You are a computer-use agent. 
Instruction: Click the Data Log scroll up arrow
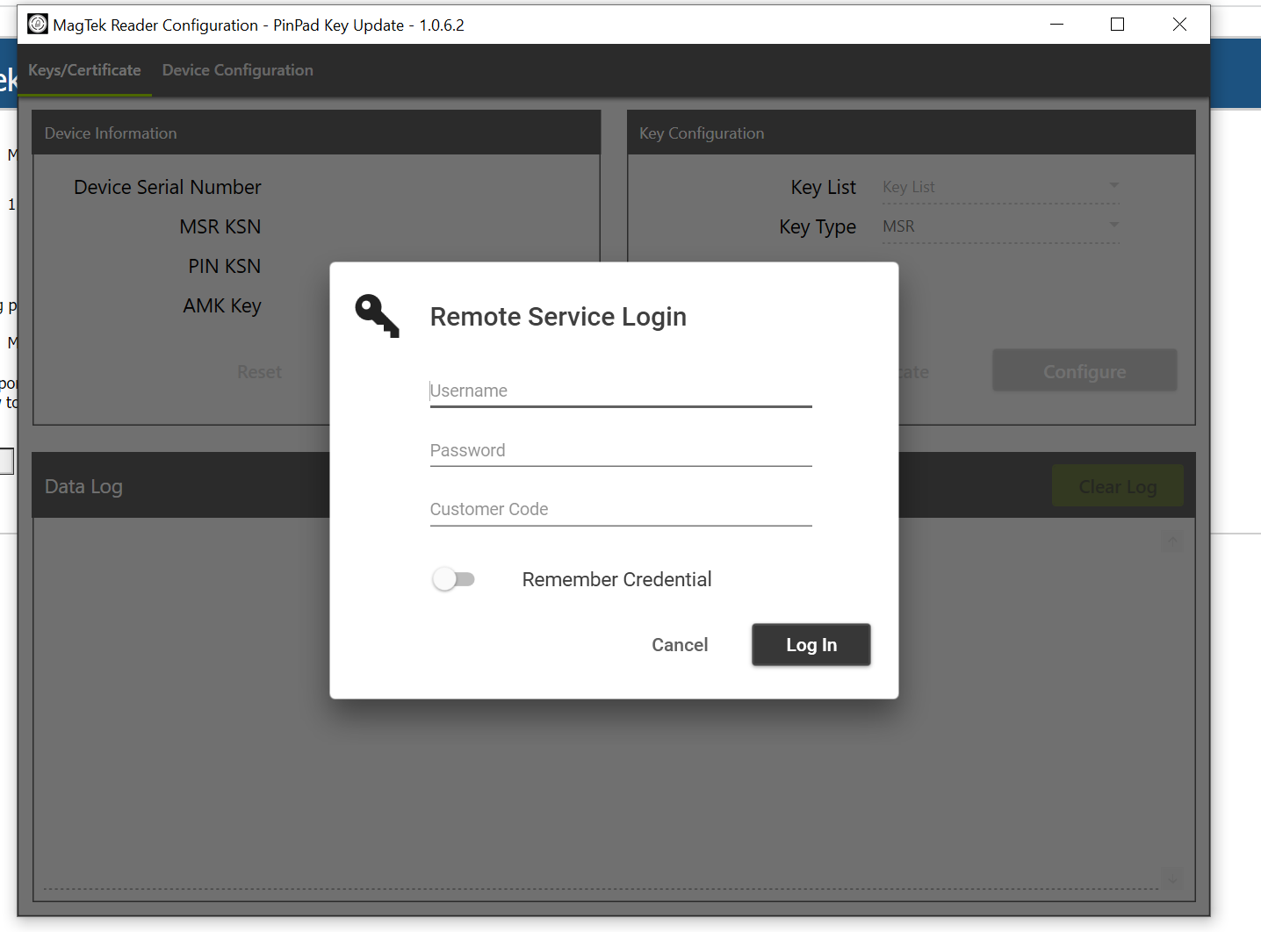(1172, 541)
